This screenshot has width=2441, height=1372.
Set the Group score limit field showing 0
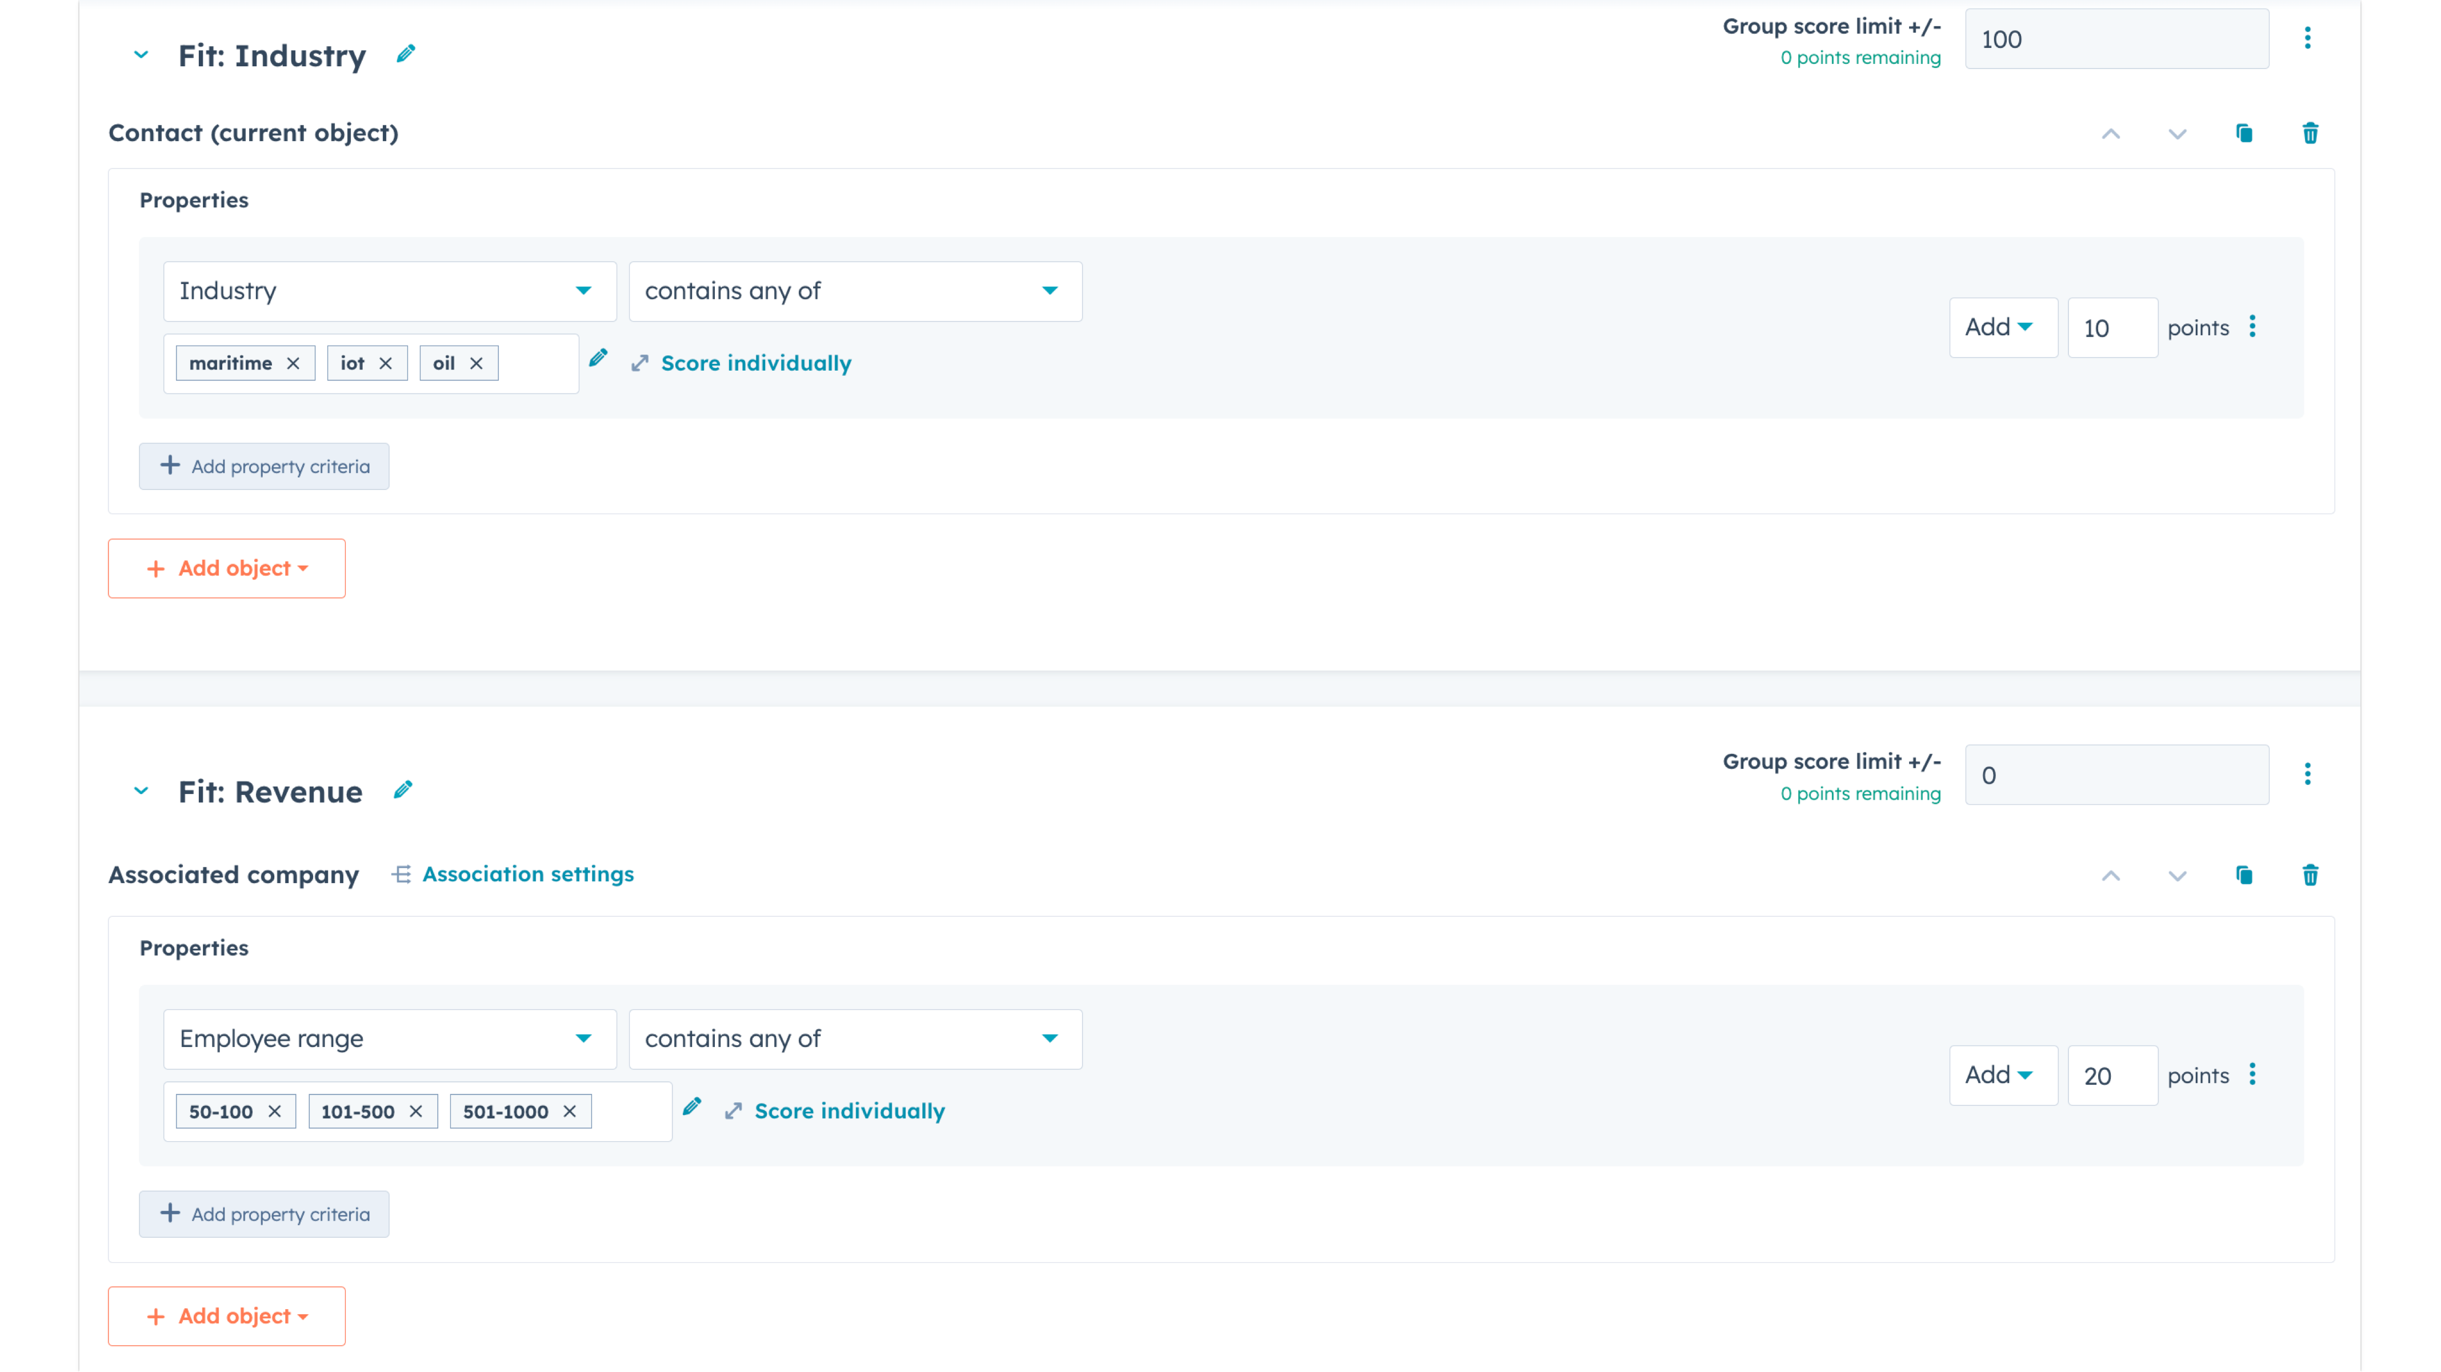[2116, 774]
